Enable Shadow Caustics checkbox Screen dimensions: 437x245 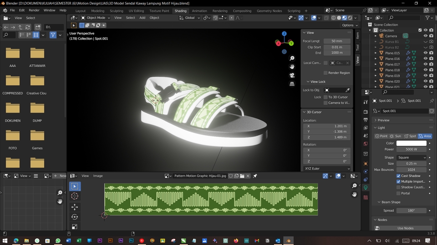(x=398, y=187)
